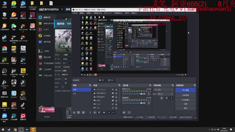This screenshot has width=235, height=132.
Task: Remove selected scene with Scenes trash icon
Action: point(78,112)
